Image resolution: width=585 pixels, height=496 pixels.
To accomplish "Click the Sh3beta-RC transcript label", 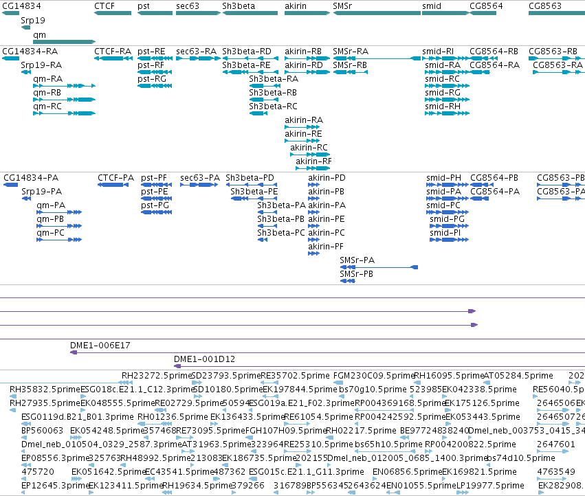I will (274, 106).
